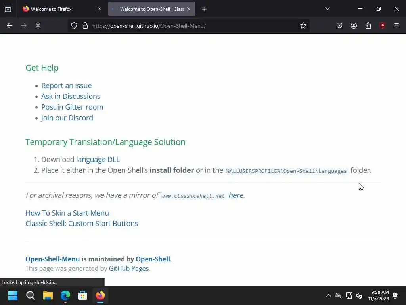406x305 pixels.
Task: Go back one page
Action: 10,25
